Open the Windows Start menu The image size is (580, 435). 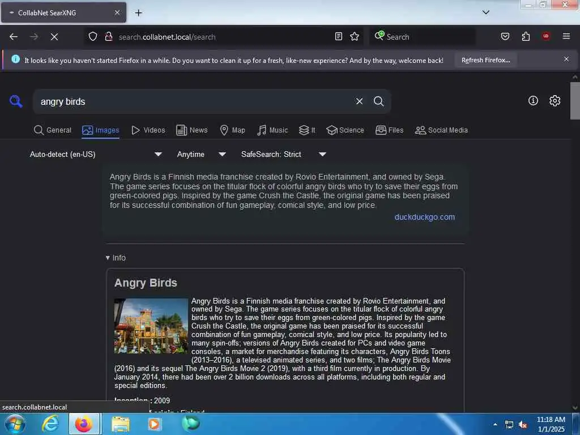point(15,424)
